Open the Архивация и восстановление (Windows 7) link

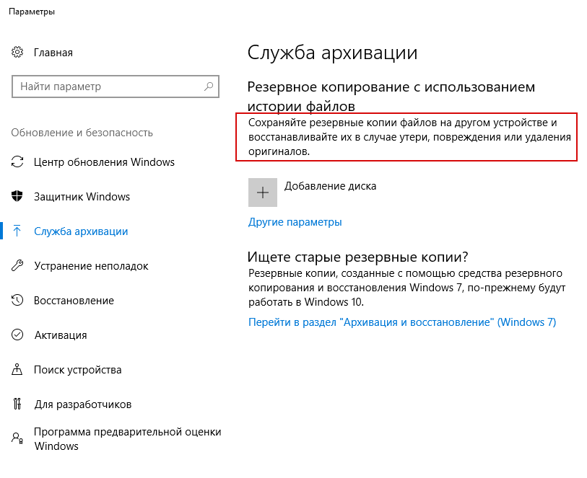(x=402, y=322)
